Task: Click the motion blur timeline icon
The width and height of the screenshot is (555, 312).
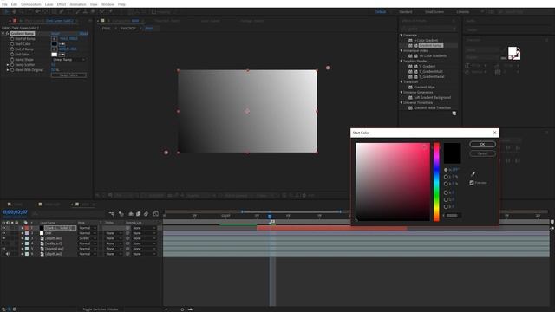Action: [x=147, y=214]
